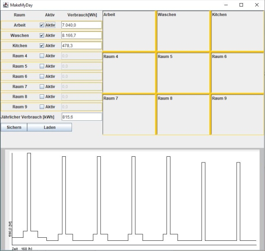Click the Sichern button
Image resolution: width=265 pixels, height=251 pixels.
click(14, 127)
